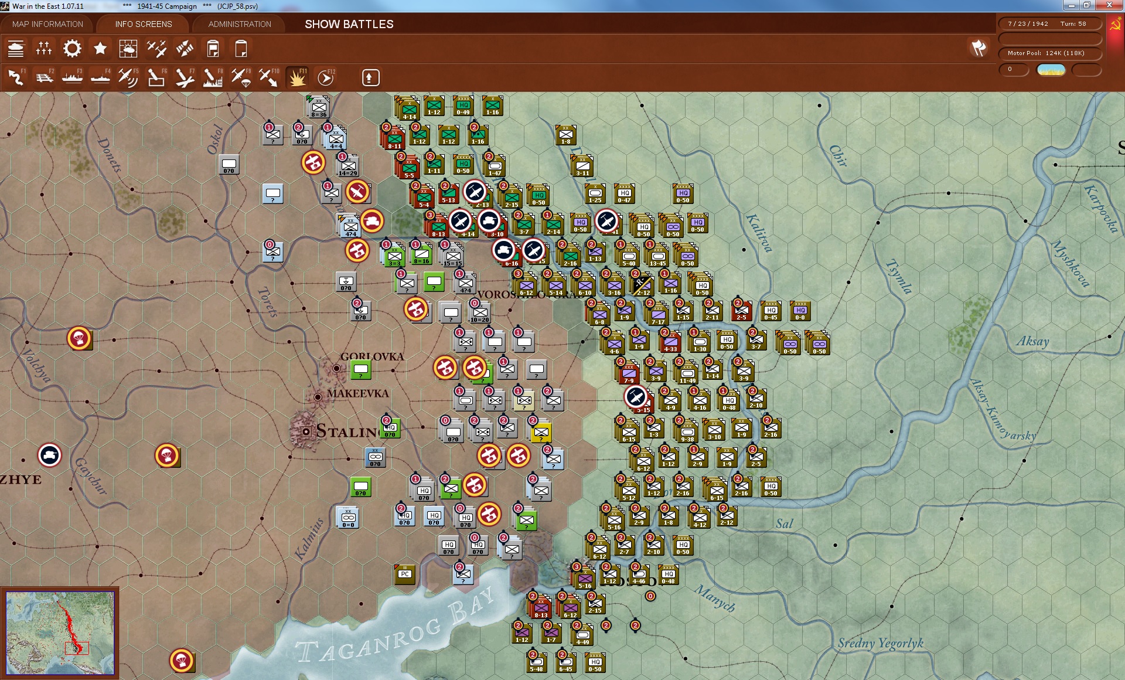
Task: Click the MAKEEVKA city label
Action: (x=357, y=393)
